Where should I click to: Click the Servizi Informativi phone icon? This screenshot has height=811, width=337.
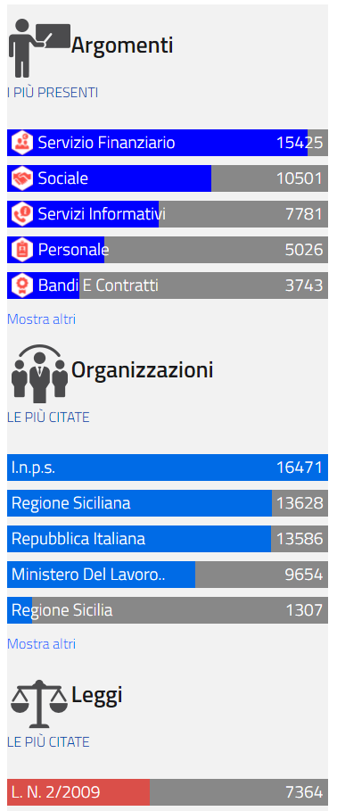21,214
